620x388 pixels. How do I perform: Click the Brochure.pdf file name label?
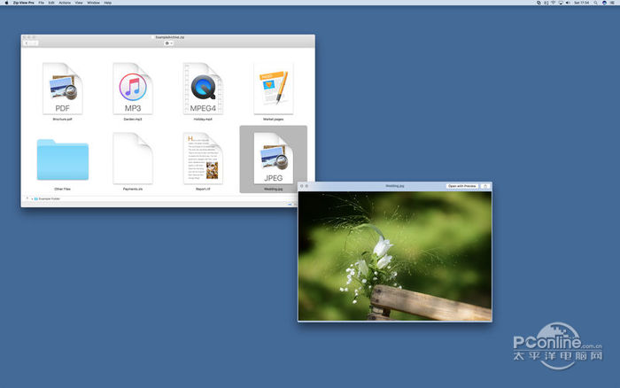tap(63, 119)
